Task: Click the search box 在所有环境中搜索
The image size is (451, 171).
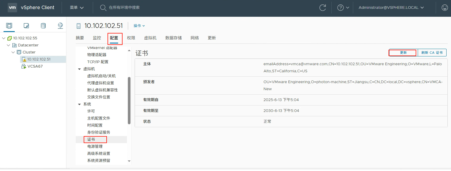Action: (x=124, y=8)
